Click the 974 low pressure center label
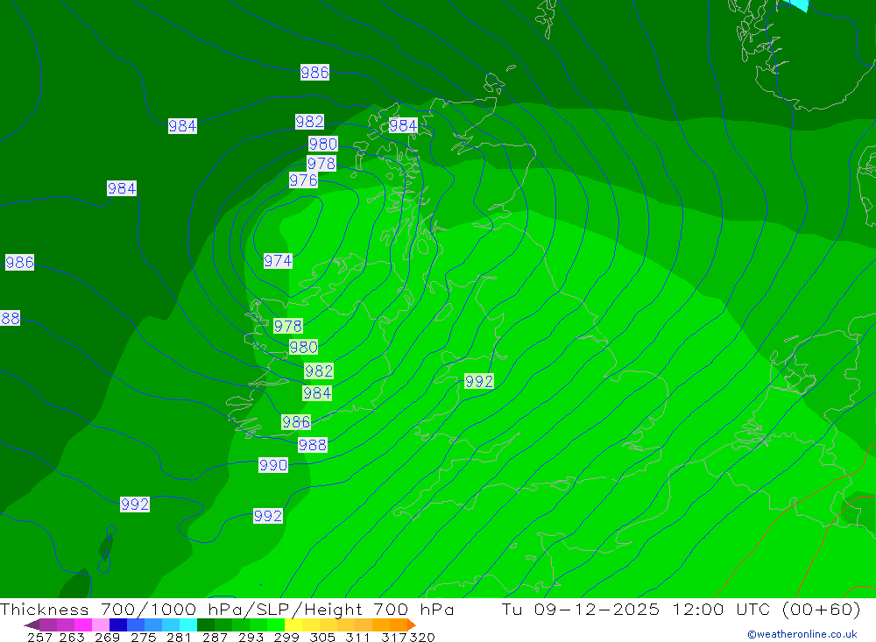 point(278,261)
